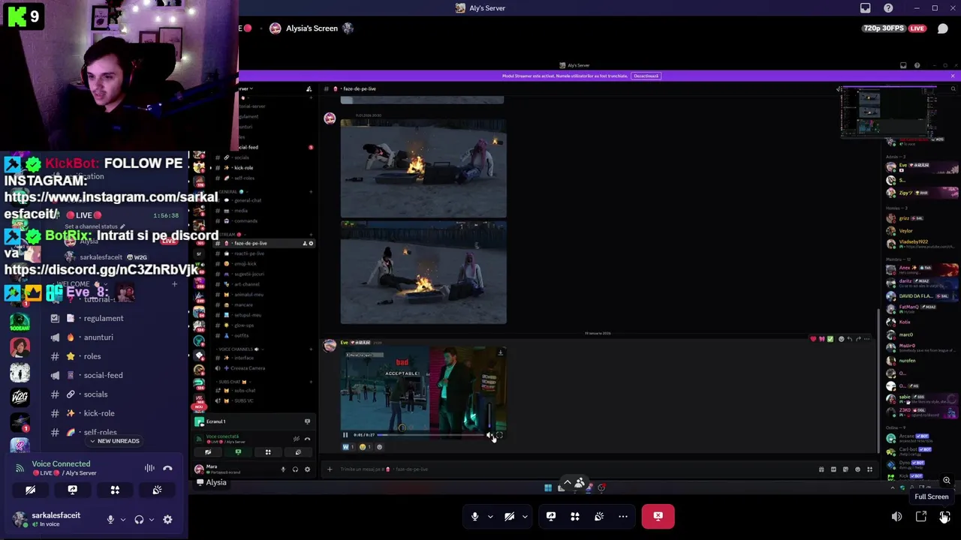This screenshot has height=540, width=961.
Task: Click share screen button in Voice Connected panel
Action: pyautogui.click(x=72, y=490)
